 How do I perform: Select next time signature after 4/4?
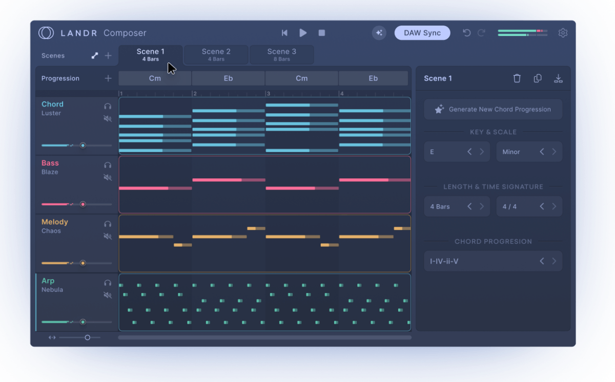pos(554,206)
